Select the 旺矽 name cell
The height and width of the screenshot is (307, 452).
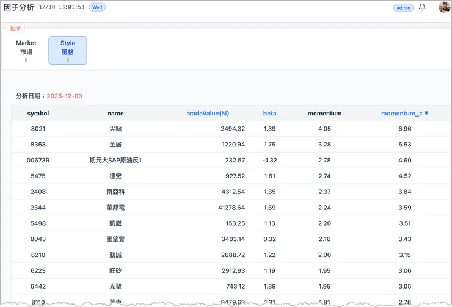(x=115, y=271)
